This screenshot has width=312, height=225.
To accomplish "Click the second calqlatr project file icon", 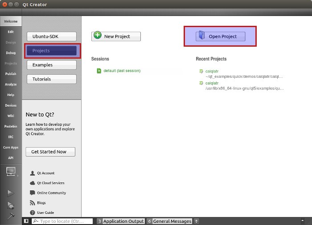I will [201, 83].
